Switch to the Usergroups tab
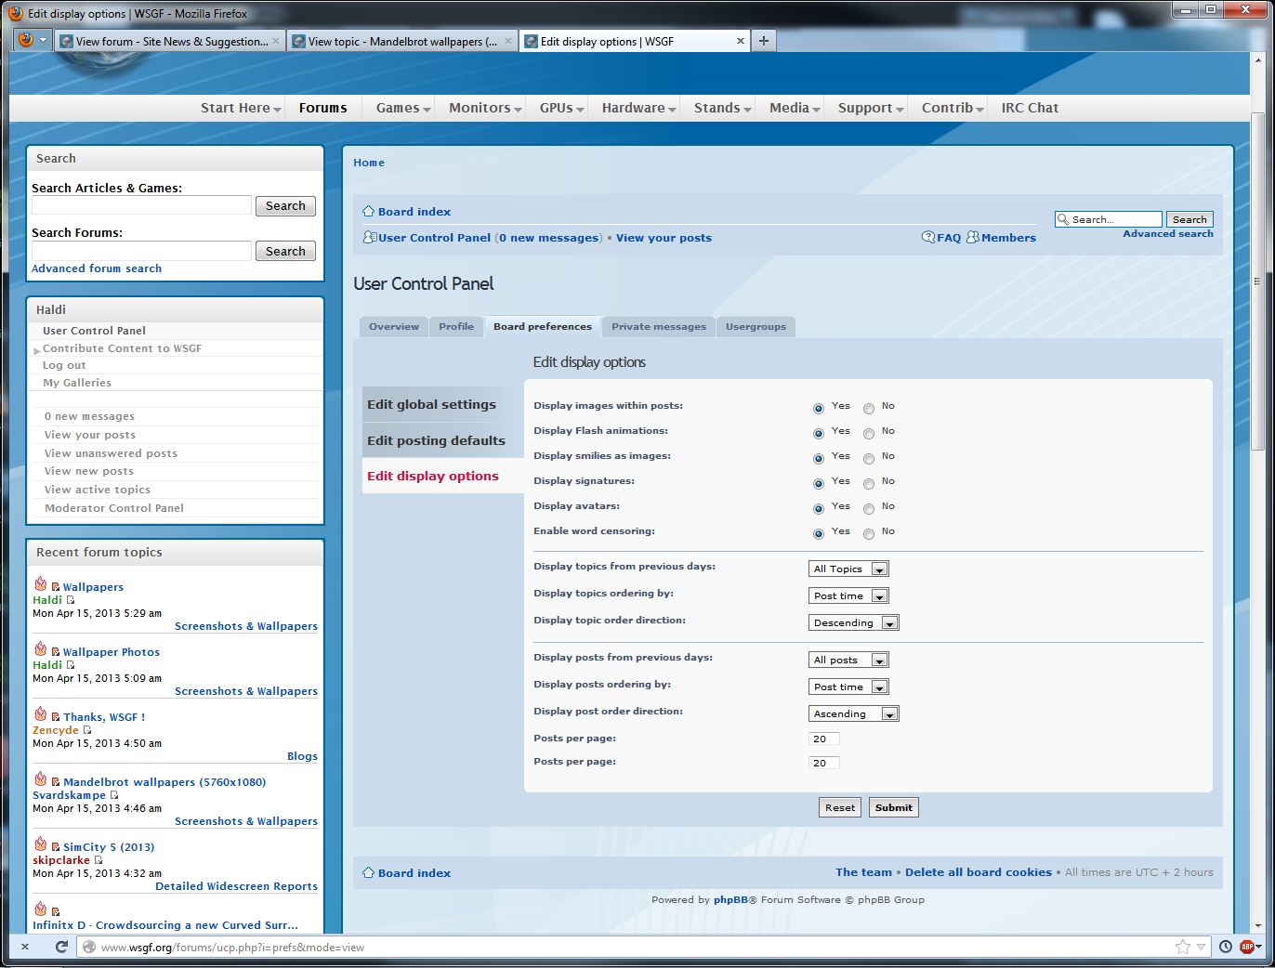This screenshot has width=1275, height=968. [x=756, y=327]
